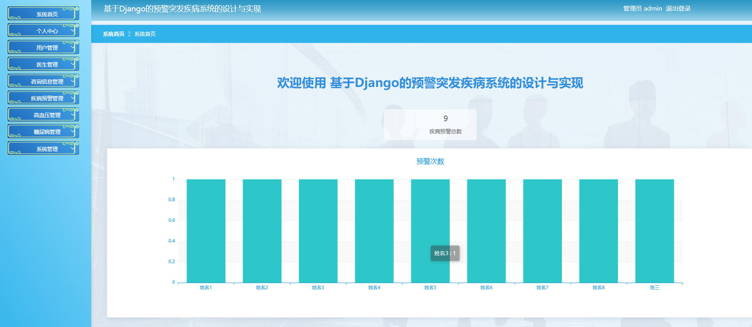The width and height of the screenshot is (752, 327).
Task: Click the bar for 姓名2
Action: point(262,231)
